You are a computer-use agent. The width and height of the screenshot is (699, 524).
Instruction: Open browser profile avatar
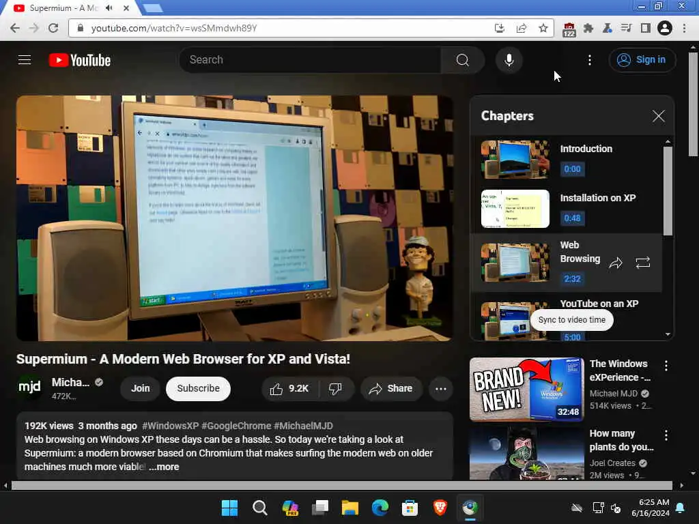[665, 28]
